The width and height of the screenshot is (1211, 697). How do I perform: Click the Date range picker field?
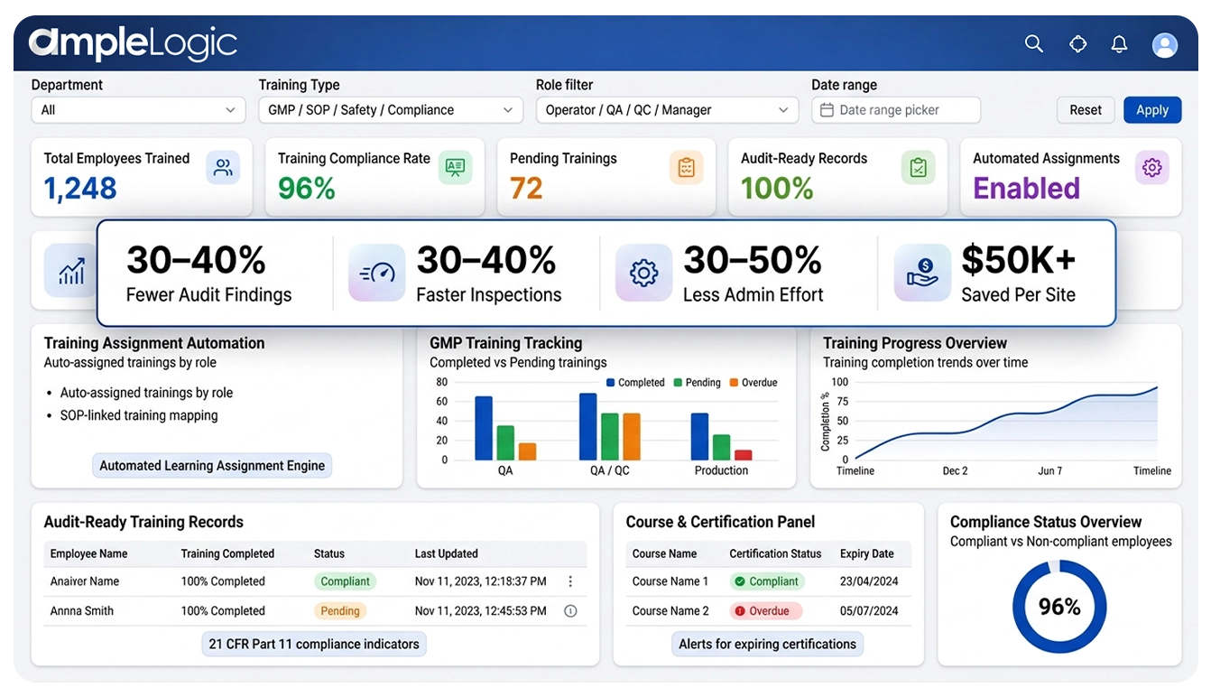coord(895,110)
